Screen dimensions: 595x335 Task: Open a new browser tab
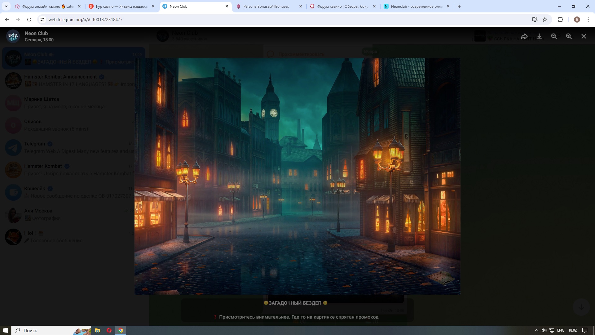tap(459, 6)
